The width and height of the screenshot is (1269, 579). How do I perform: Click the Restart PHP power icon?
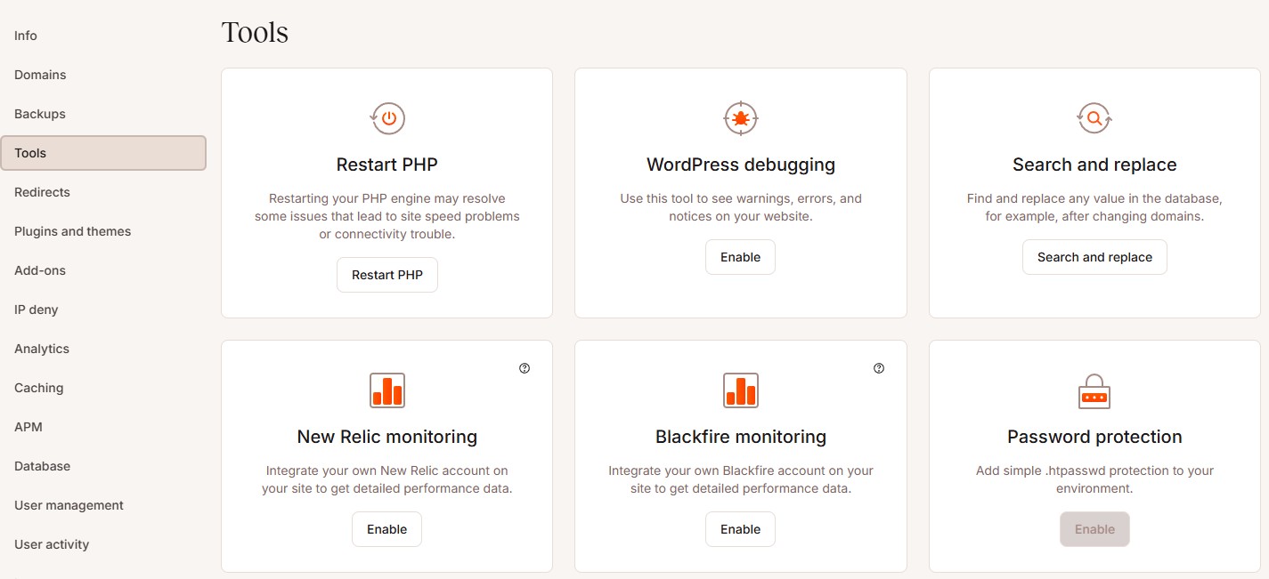pyautogui.click(x=387, y=117)
